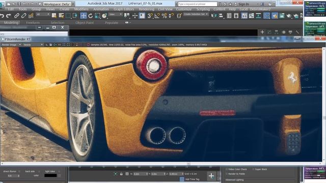Open the Render Setup icon
This screenshot has width=326, height=183.
[x=275, y=16]
